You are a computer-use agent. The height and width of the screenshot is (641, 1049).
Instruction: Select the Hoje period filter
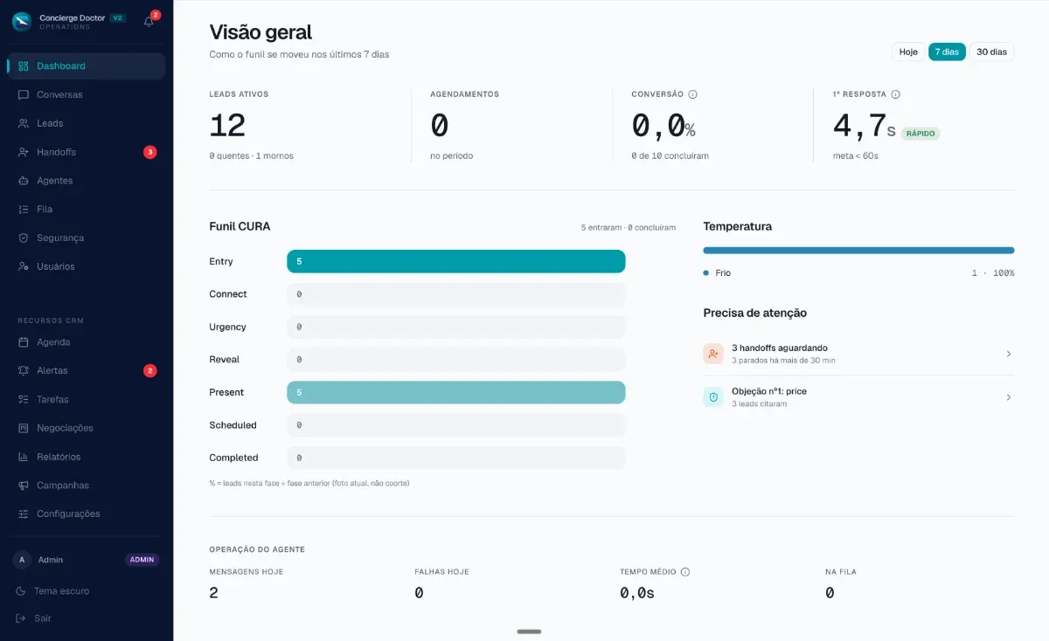coord(909,52)
